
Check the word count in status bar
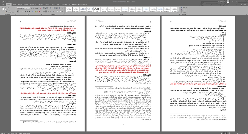tap(11, 133)
